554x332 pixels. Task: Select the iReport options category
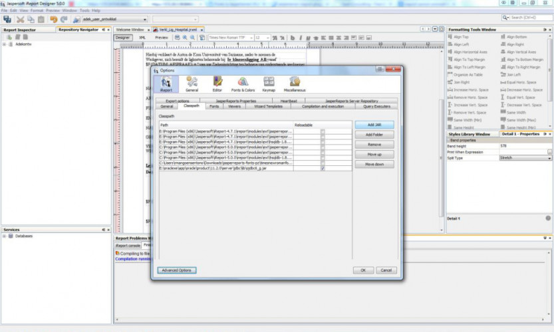[x=166, y=84]
